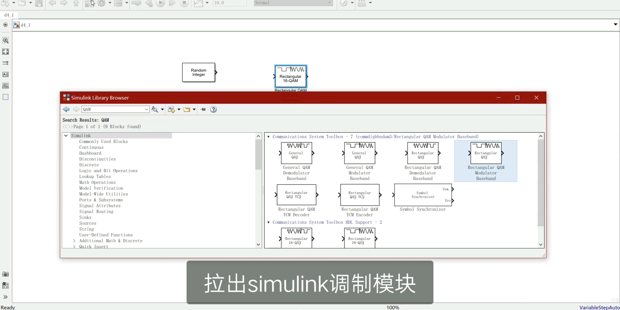Click the Model Browser icon at bottom left
Viewport: 620px width, 310px height.
pos(5,286)
